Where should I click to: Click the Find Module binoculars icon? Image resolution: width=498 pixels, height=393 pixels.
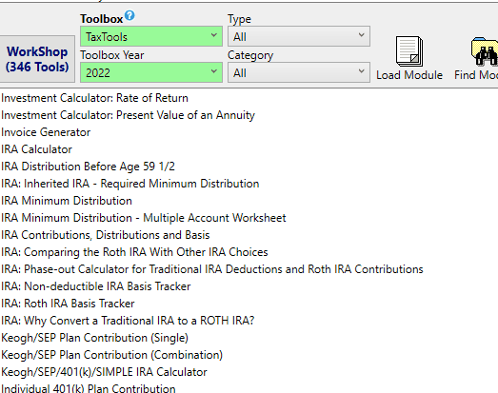click(485, 51)
